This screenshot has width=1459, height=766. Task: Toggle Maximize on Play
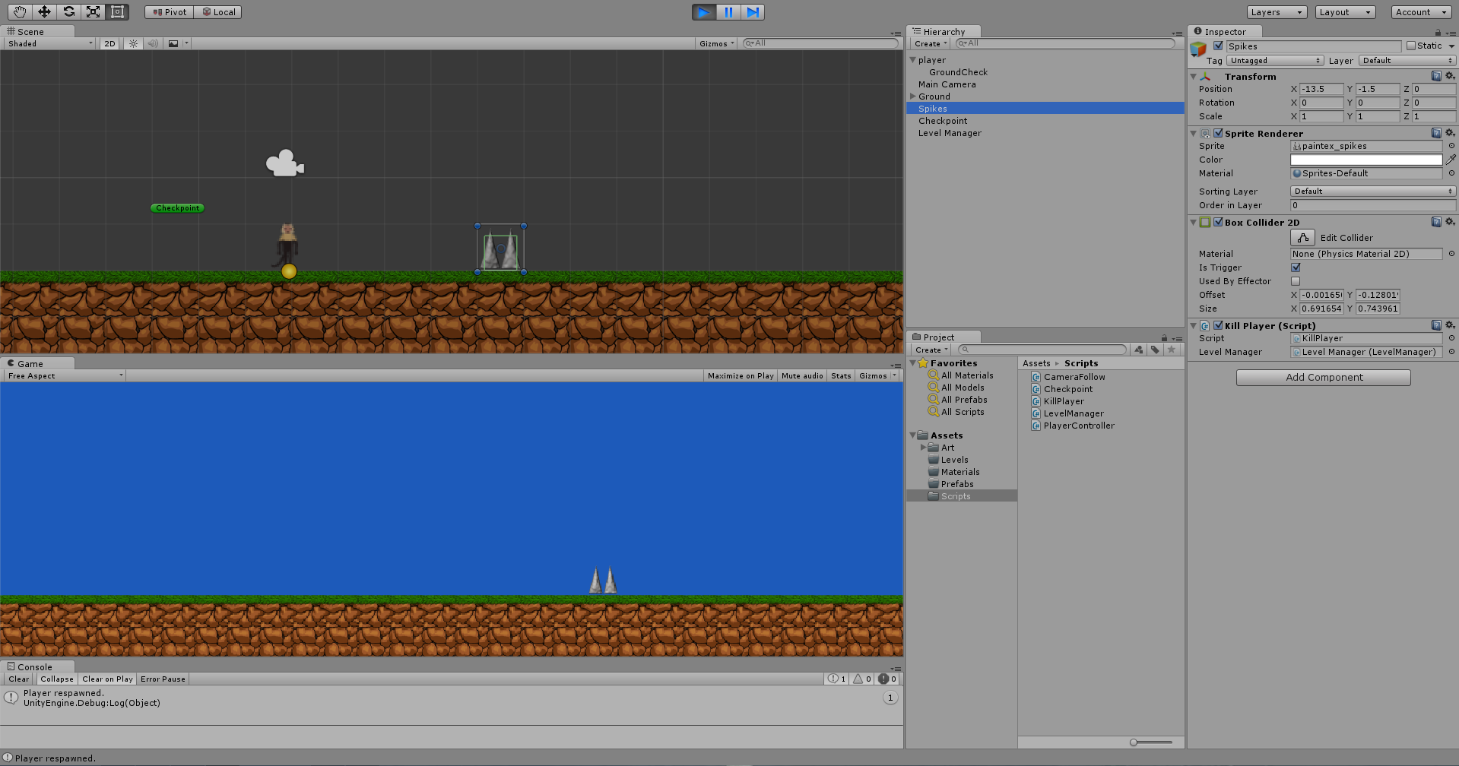pyautogui.click(x=740, y=375)
